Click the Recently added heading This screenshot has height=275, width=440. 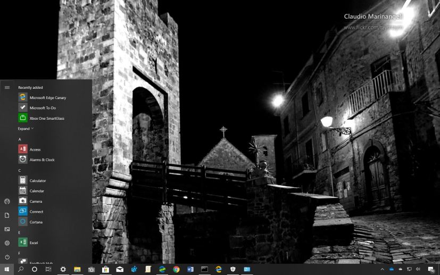tap(30, 88)
